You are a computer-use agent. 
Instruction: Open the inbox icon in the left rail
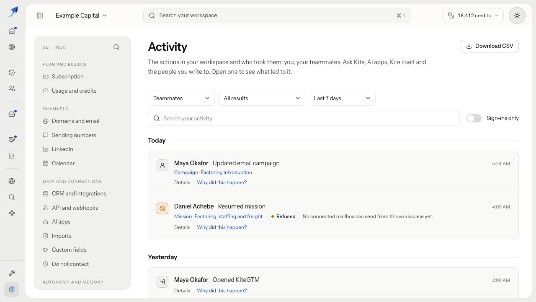12,114
